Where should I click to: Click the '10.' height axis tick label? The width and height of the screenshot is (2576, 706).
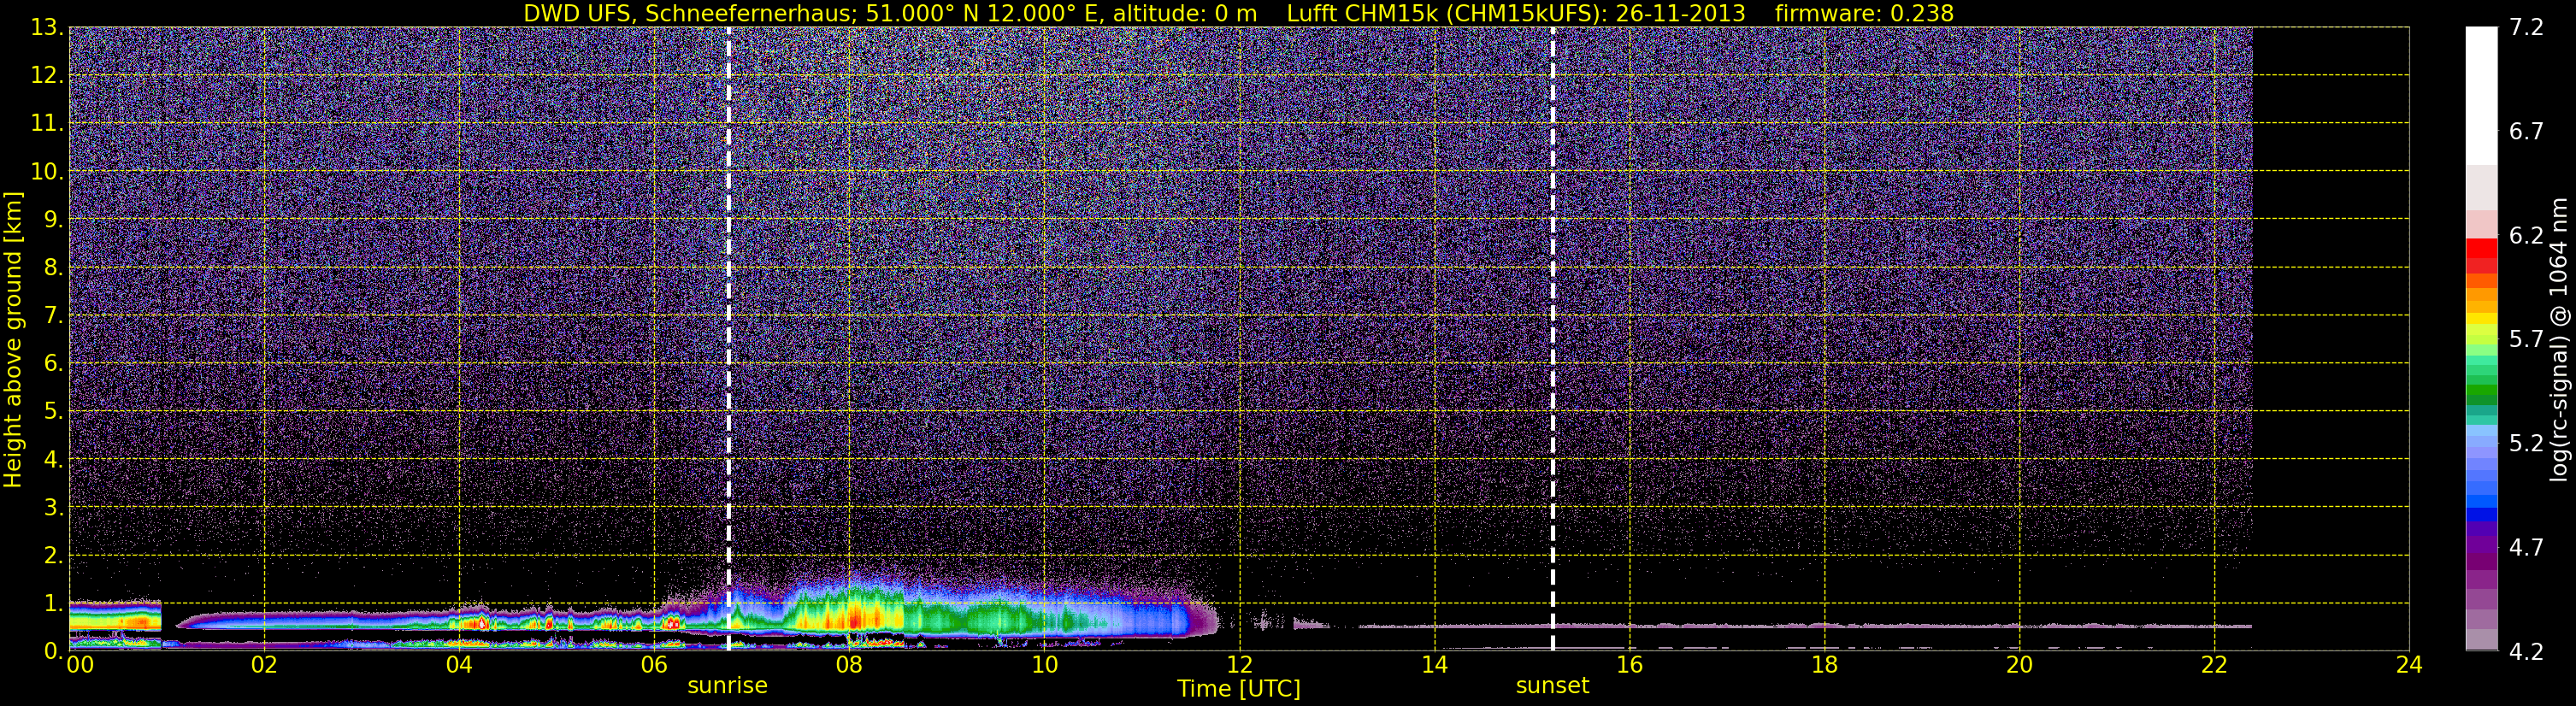(x=47, y=172)
